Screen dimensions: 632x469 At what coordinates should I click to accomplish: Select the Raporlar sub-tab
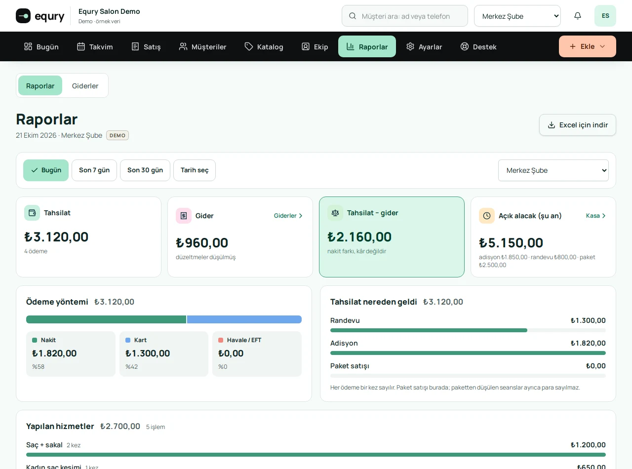(40, 85)
